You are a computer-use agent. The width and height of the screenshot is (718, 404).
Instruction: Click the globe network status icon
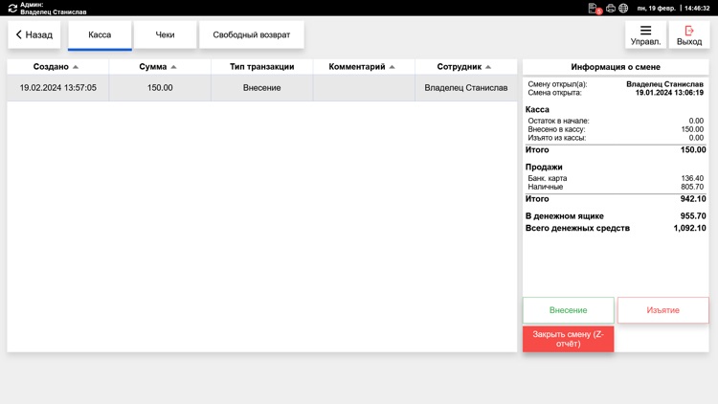623,9
